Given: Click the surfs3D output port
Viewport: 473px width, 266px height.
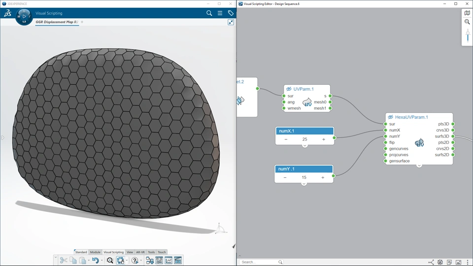Looking at the screenshot, I should coord(453,136).
